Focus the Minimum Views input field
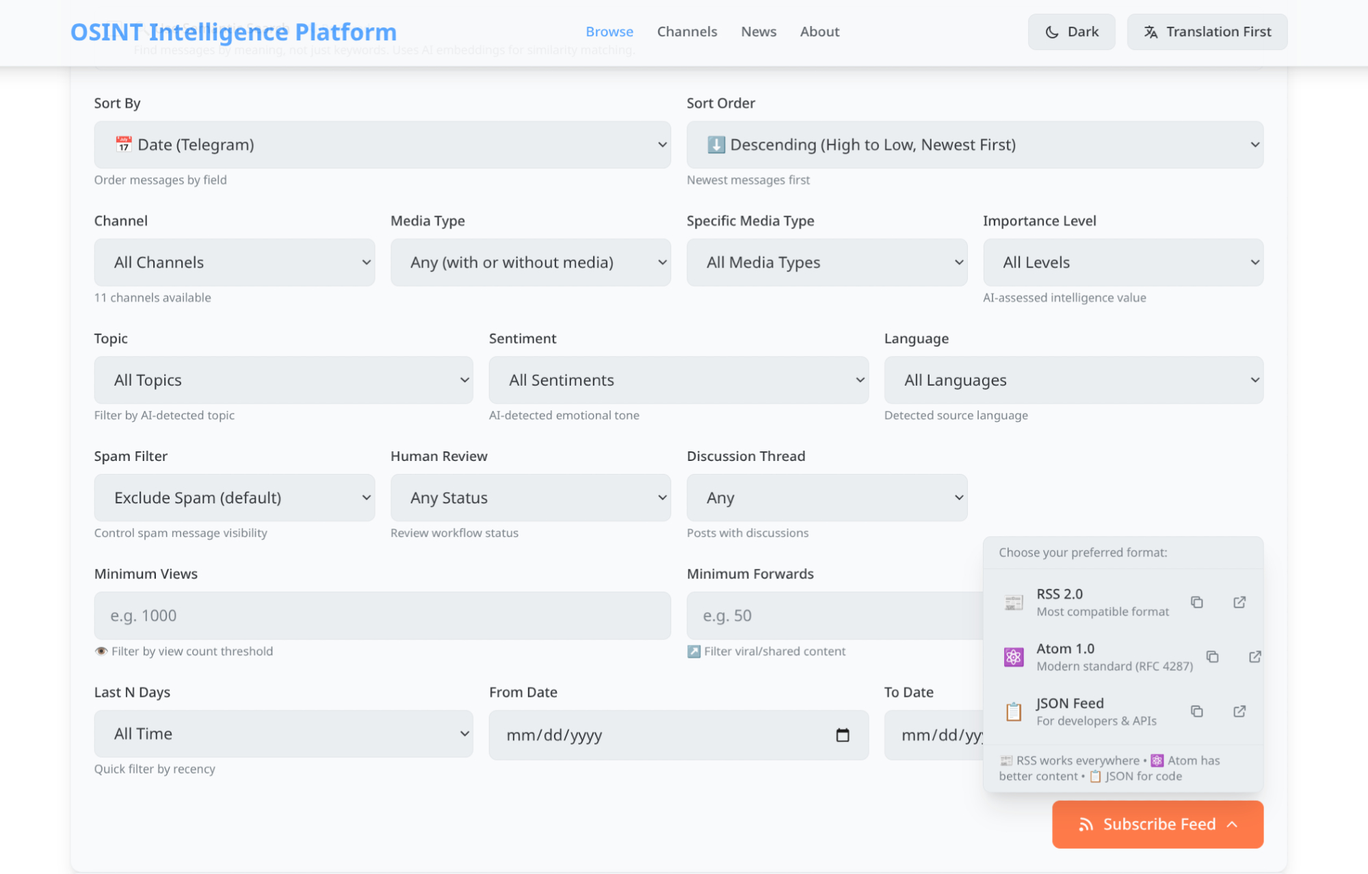 pos(382,615)
